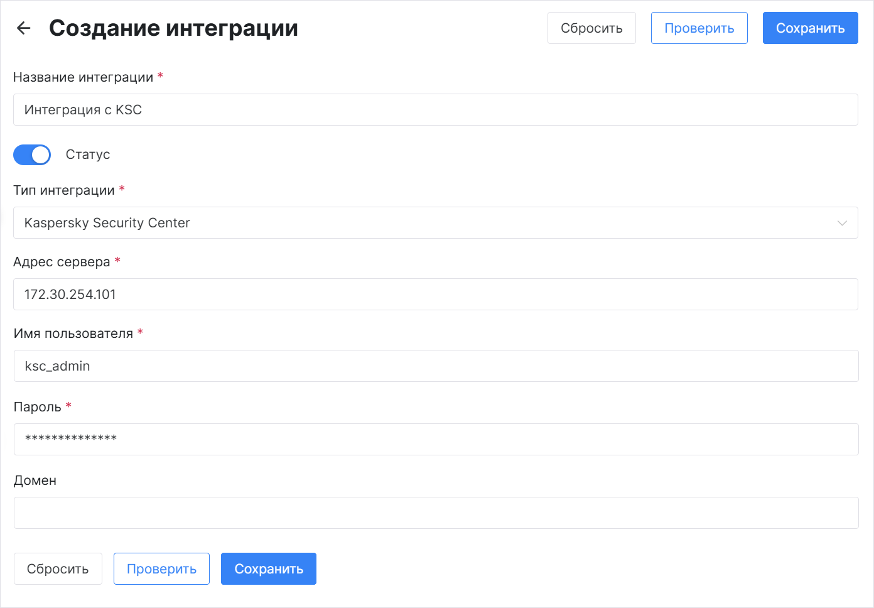Click the bottom Проверить button
Image resolution: width=874 pixels, height=608 pixels.
[x=161, y=569]
